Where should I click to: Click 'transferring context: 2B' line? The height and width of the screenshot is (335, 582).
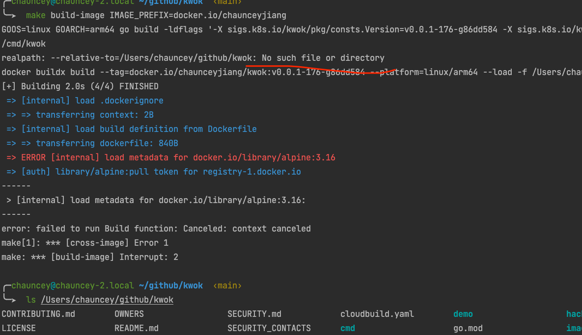[80, 115]
